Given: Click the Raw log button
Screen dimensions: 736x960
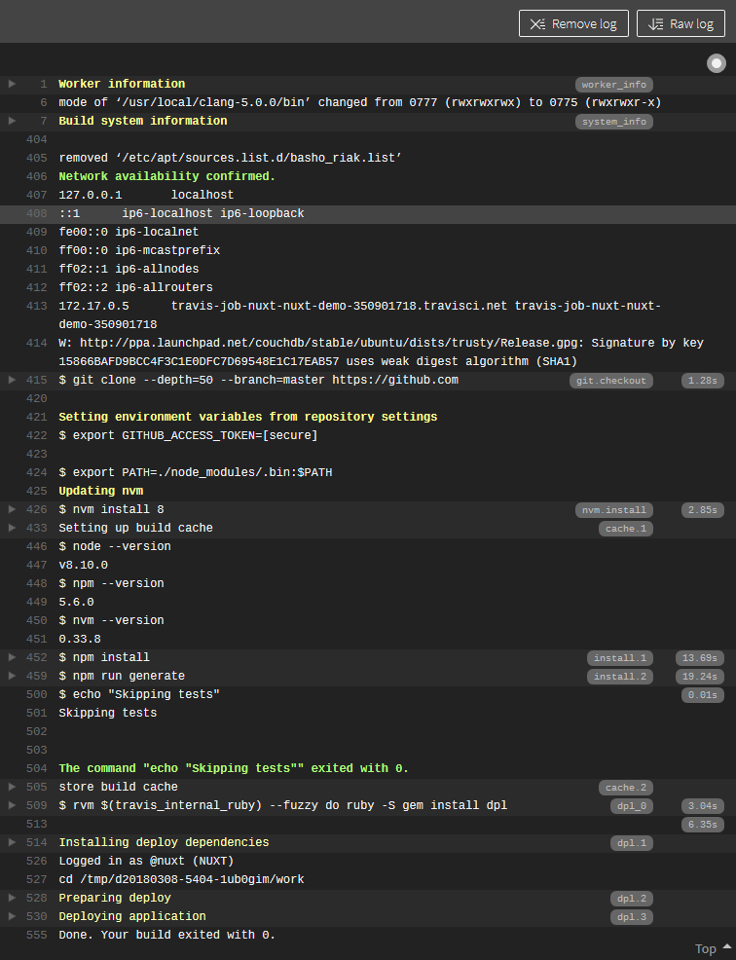Looking at the screenshot, I should point(681,23).
